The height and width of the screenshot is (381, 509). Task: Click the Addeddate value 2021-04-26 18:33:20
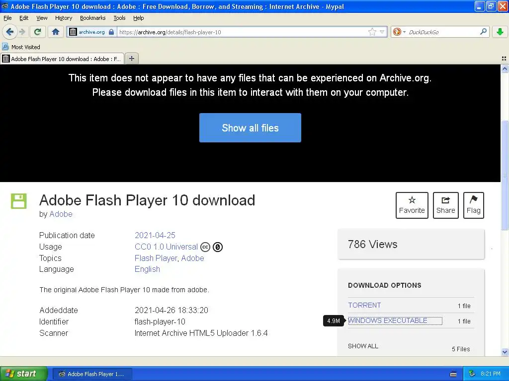[171, 311]
